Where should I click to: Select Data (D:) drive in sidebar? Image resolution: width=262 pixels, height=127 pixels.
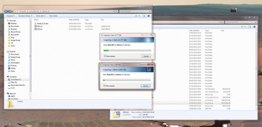click(x=12, y=82)
